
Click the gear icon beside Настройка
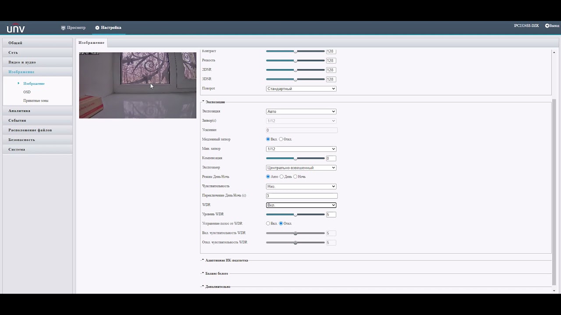tap(97, 28)
